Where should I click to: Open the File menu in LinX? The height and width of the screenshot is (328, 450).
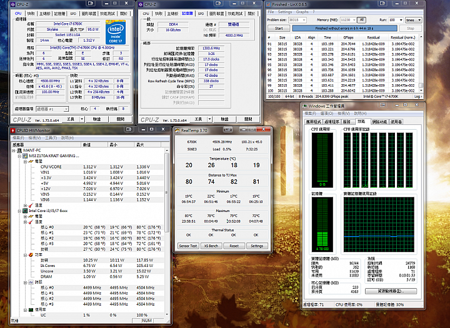pyautogui.click(x=271, y=12)
